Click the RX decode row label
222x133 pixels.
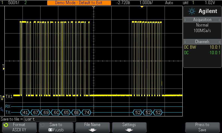[x=8, y=106]
